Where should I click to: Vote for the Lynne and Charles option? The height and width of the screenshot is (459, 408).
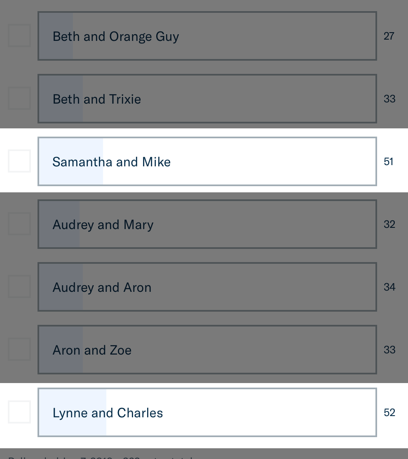[x=207, y=412]
